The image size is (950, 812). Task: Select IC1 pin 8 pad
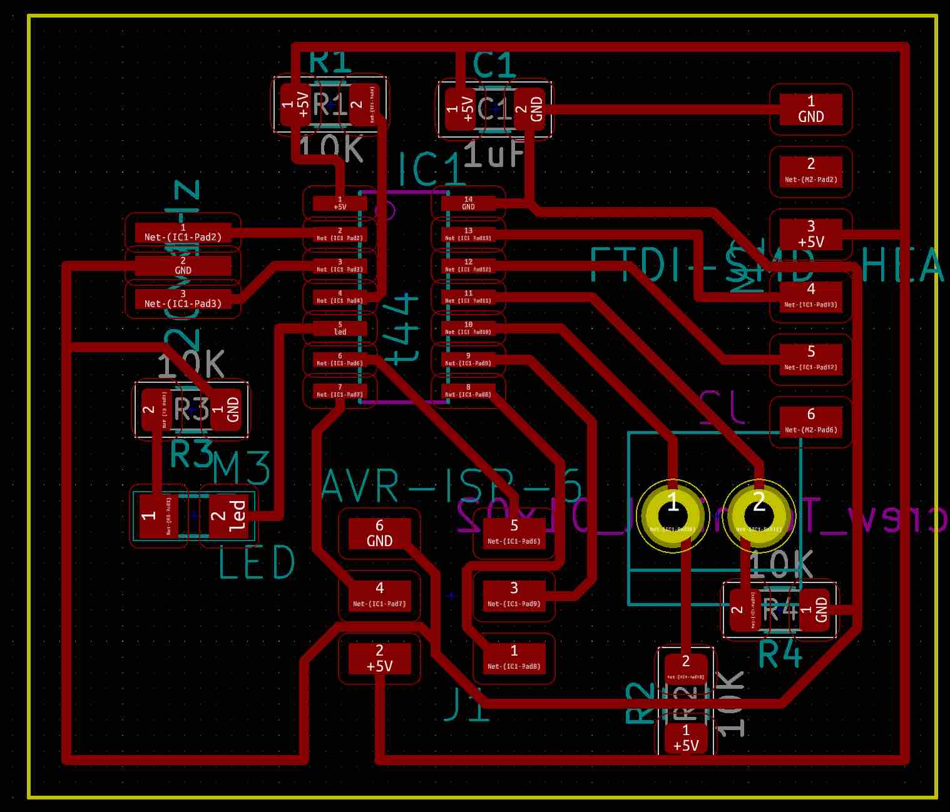click(468, 391)
